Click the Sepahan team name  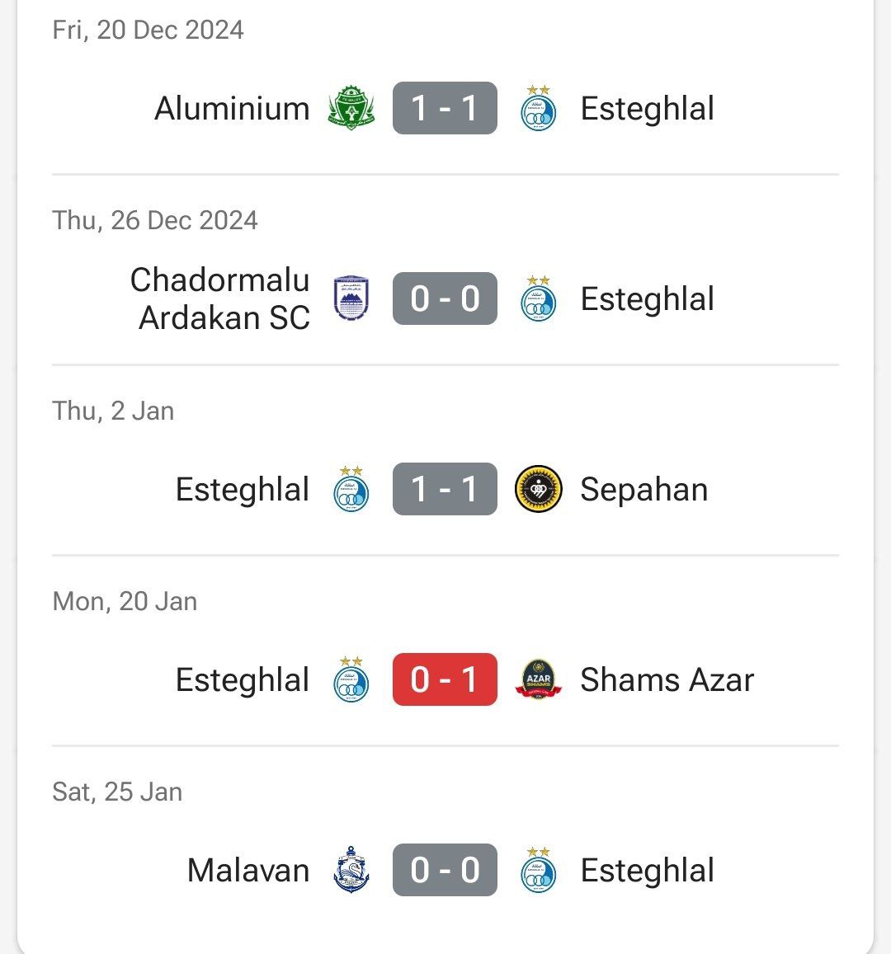(643, 489)
